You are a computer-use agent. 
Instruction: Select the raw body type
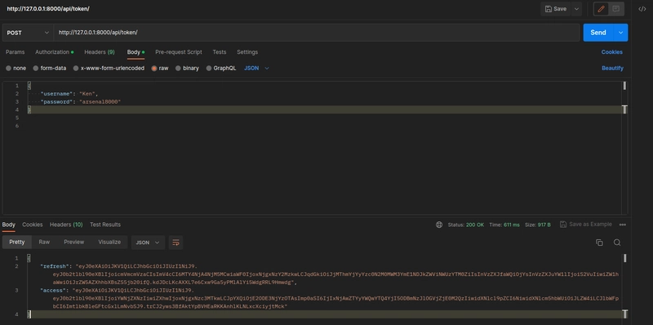pyautogui.click(x=160, y=68)
